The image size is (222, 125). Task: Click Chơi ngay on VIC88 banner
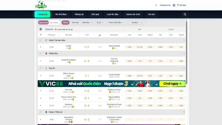172,84
